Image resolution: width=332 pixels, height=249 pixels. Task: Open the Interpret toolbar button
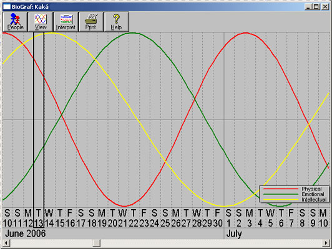(66, 22)
